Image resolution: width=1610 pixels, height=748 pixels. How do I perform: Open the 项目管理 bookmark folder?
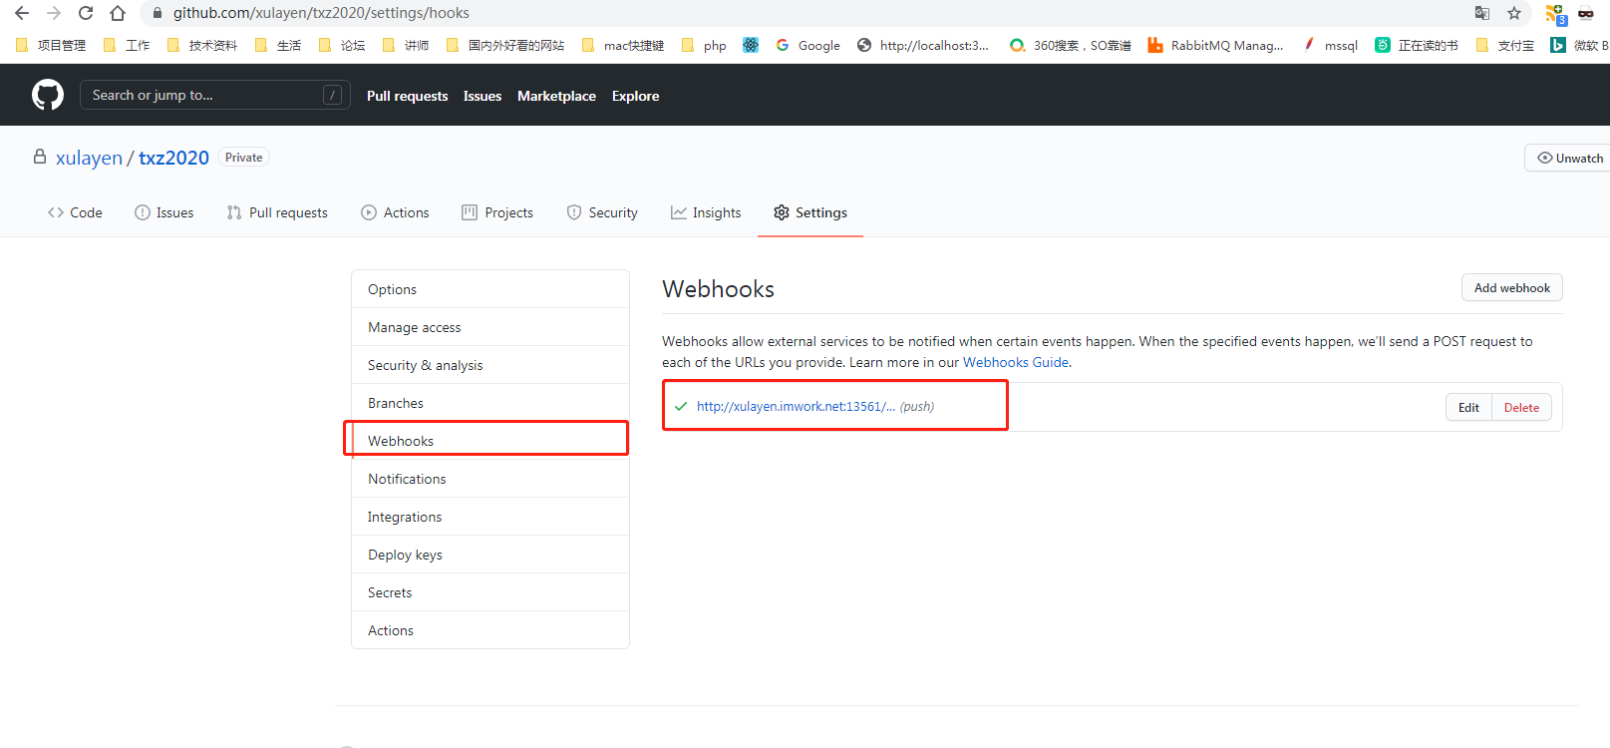[51, 45]
